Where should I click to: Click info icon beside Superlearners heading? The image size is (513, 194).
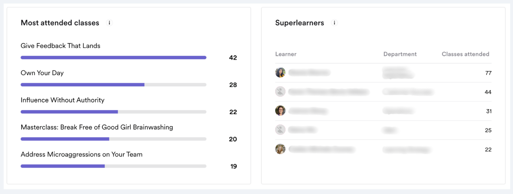pos(334,23)
